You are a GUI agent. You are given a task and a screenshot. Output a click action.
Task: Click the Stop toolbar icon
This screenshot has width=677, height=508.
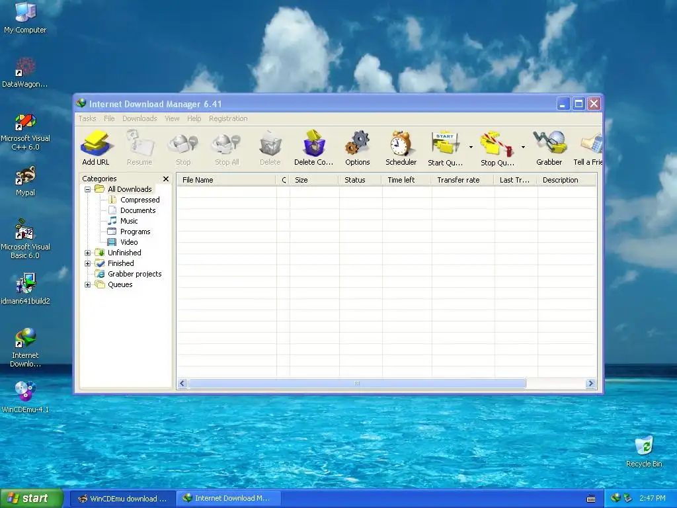183,148
